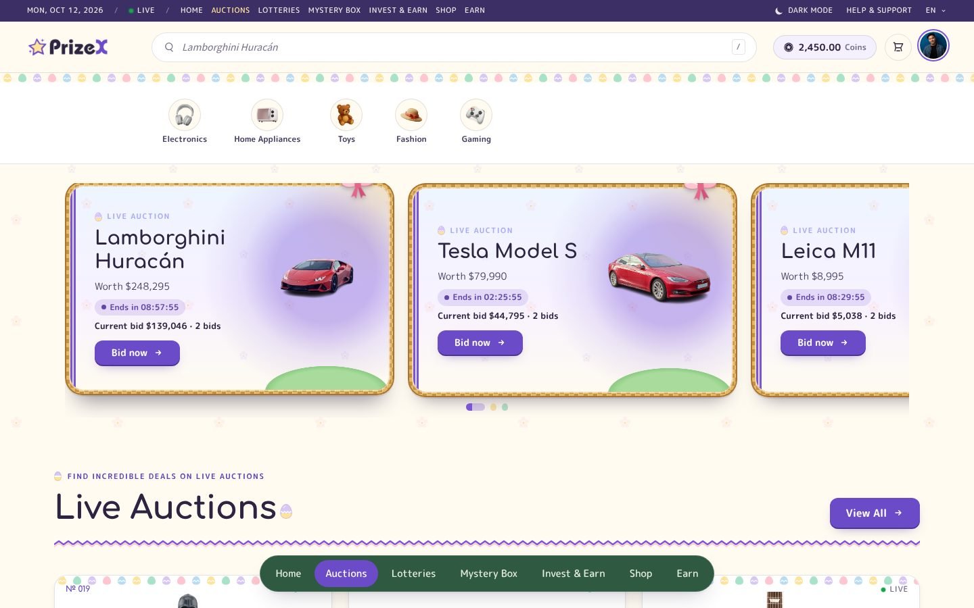Screen dimensions: 974x608
Task: Open Shop in the top menu
Action: (x=446, y=10)
